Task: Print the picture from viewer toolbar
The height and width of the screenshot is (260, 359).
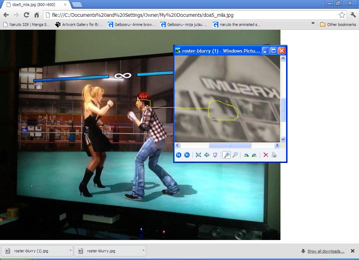Action: tap(274, 155)
